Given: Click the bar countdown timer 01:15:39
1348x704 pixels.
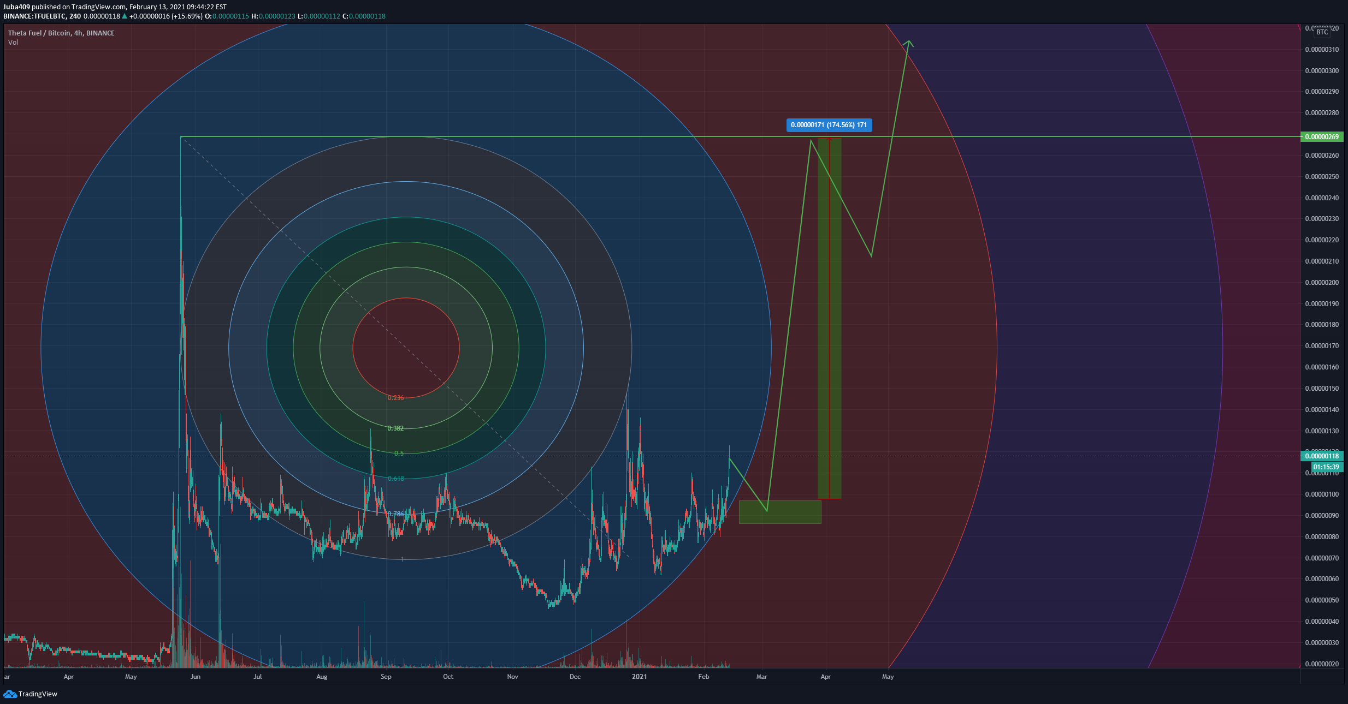Looking at the screenshot, I should point(1326,467).
